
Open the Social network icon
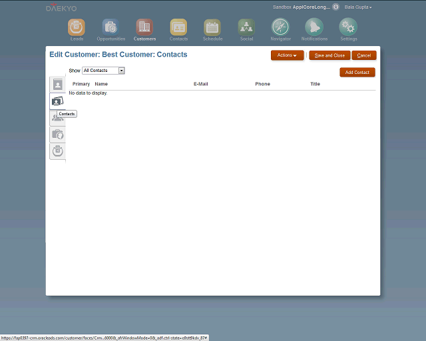pos(246,27)
